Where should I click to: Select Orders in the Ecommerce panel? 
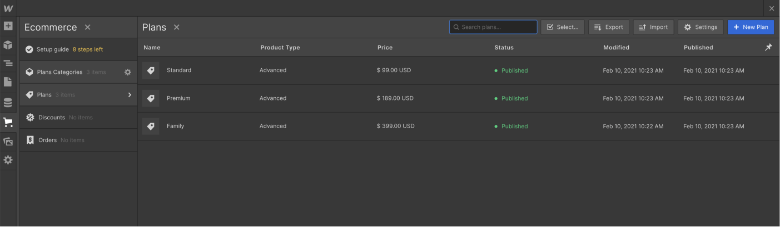[x=47, y=140]
